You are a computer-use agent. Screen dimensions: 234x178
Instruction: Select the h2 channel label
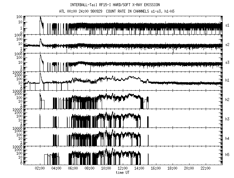click(x=227, y=100)
